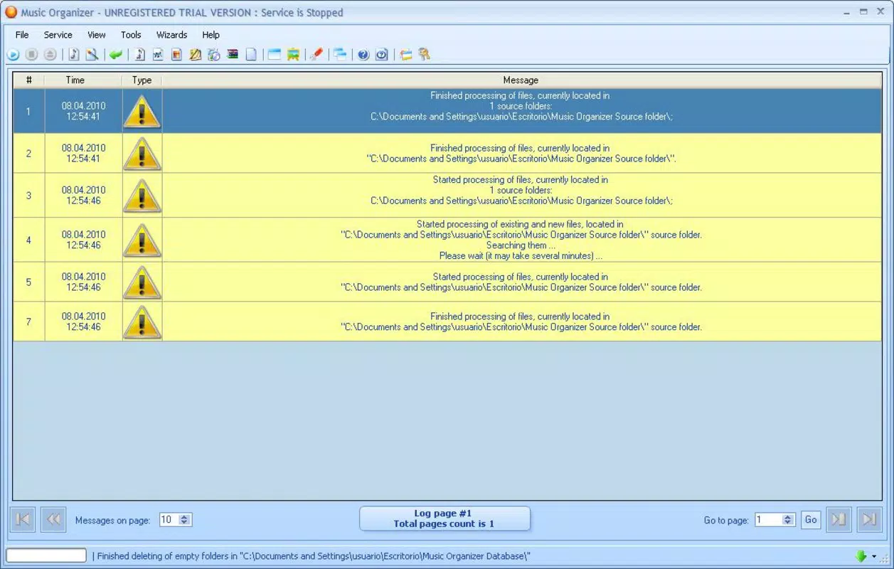The height and width of the screenshot is (569, 894).
Task: Click the grey eject icon in the toolbar
Action: tap(50, 55)
